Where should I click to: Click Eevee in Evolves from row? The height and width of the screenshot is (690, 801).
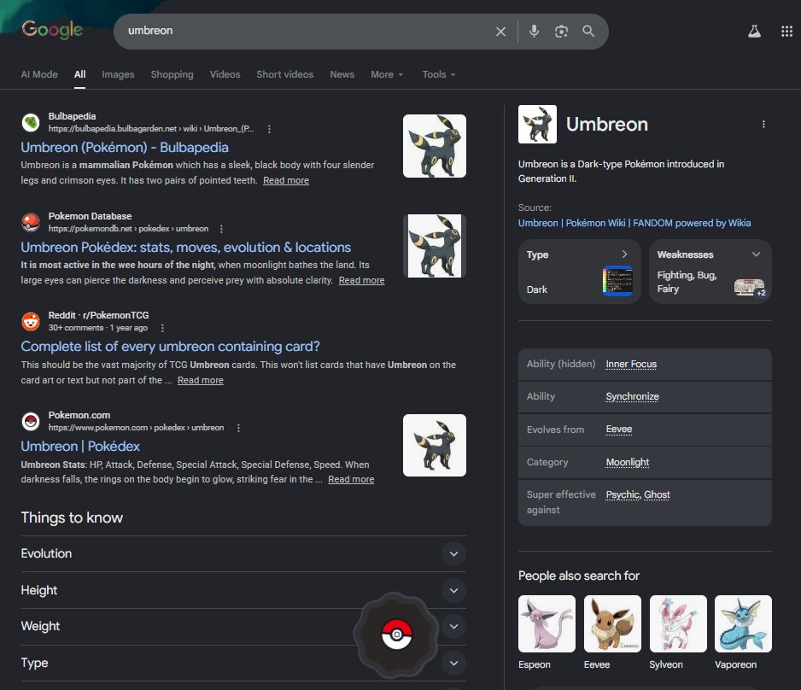619,430
